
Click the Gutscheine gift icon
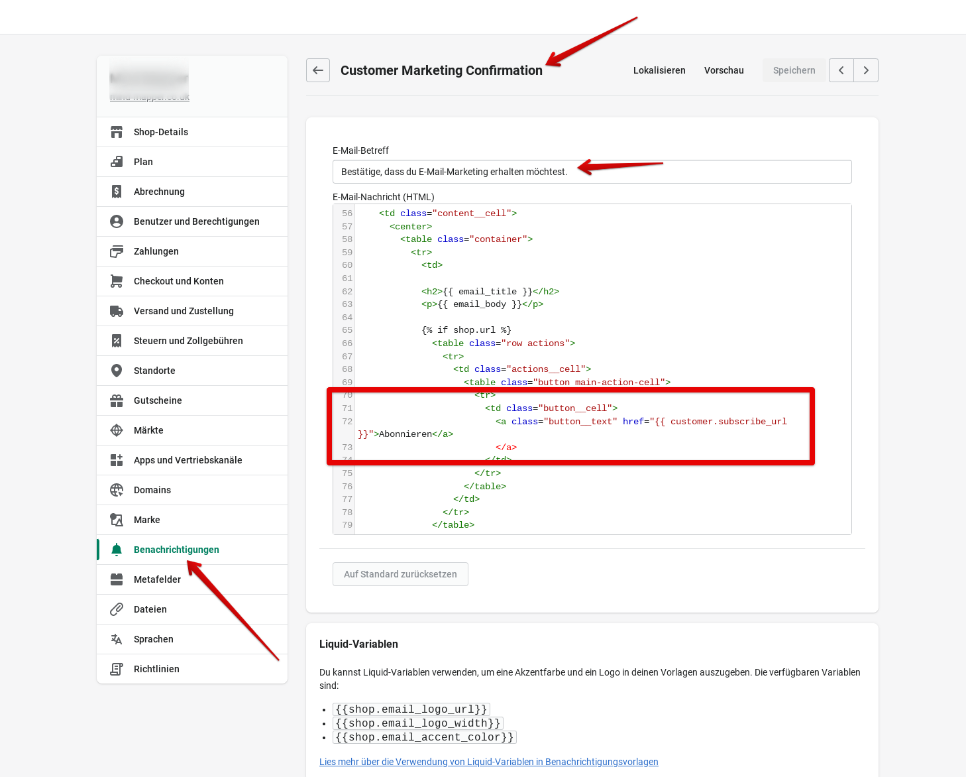coord(117,400)
